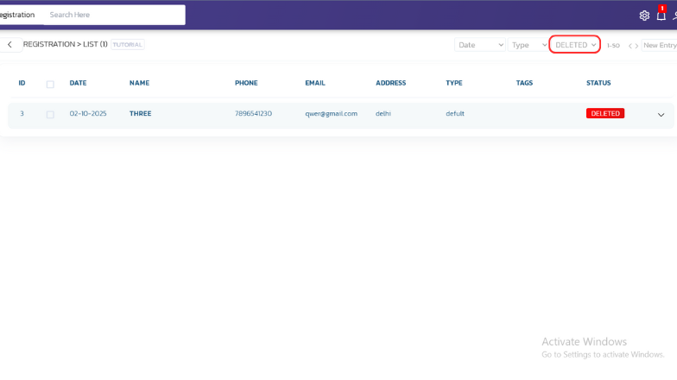Open the Type filter dropdown
The height and width of the screenshot is (380, 677).
(529, 45)
